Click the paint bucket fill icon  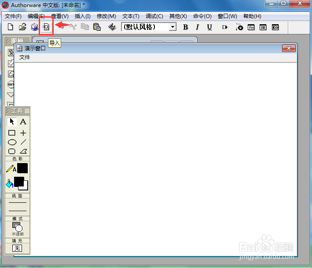10,183
